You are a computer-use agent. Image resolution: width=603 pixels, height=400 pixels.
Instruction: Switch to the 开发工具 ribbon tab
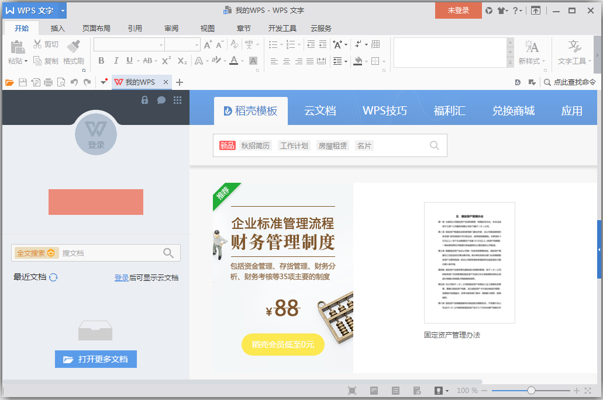click(282, 29)
